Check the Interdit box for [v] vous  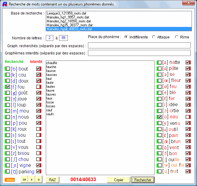[38, 147]
